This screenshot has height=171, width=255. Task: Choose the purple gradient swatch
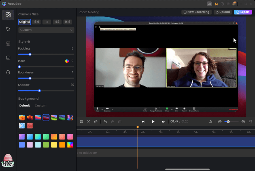coord(22,137)
